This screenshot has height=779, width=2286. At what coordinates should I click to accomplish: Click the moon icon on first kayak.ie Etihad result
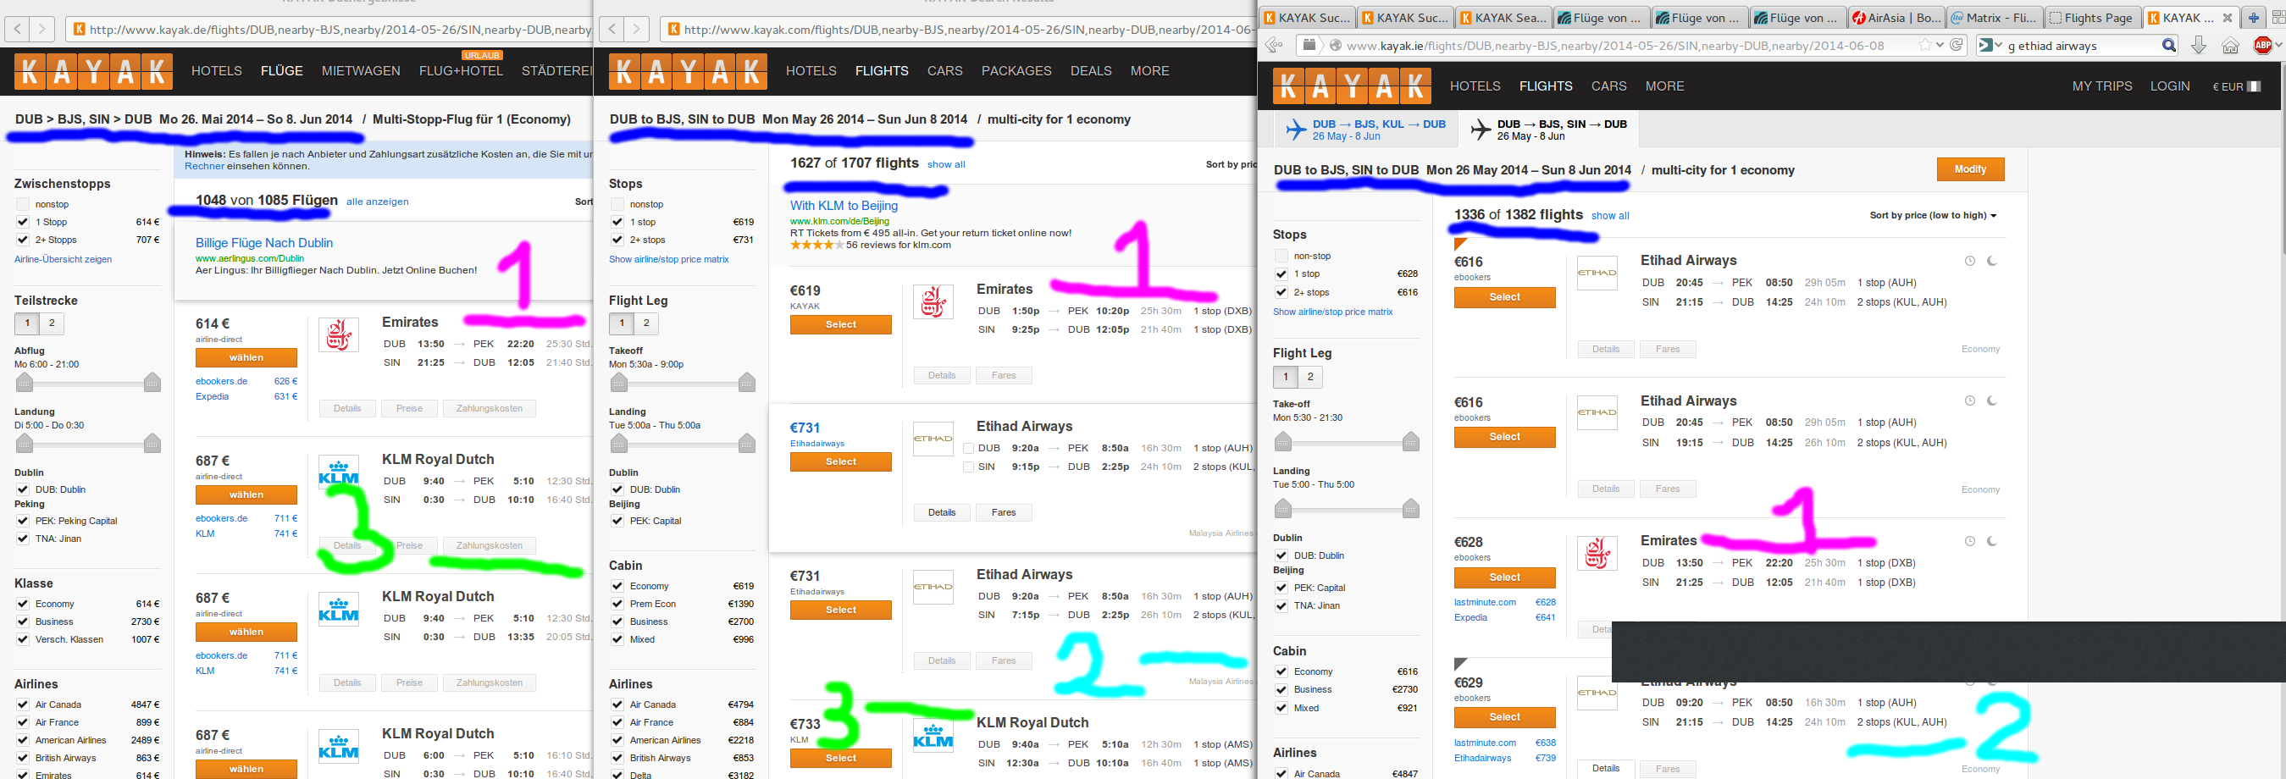(1991, 261)
